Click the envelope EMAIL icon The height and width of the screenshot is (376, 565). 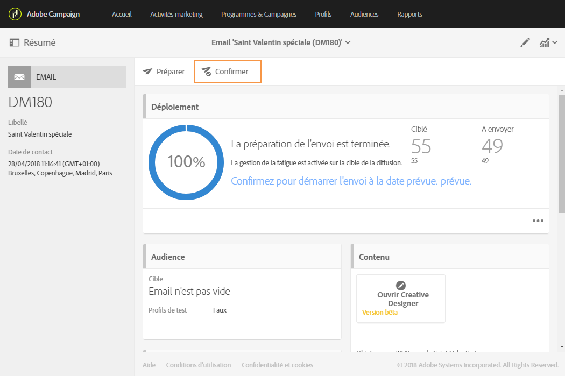(x=19, y=77)
